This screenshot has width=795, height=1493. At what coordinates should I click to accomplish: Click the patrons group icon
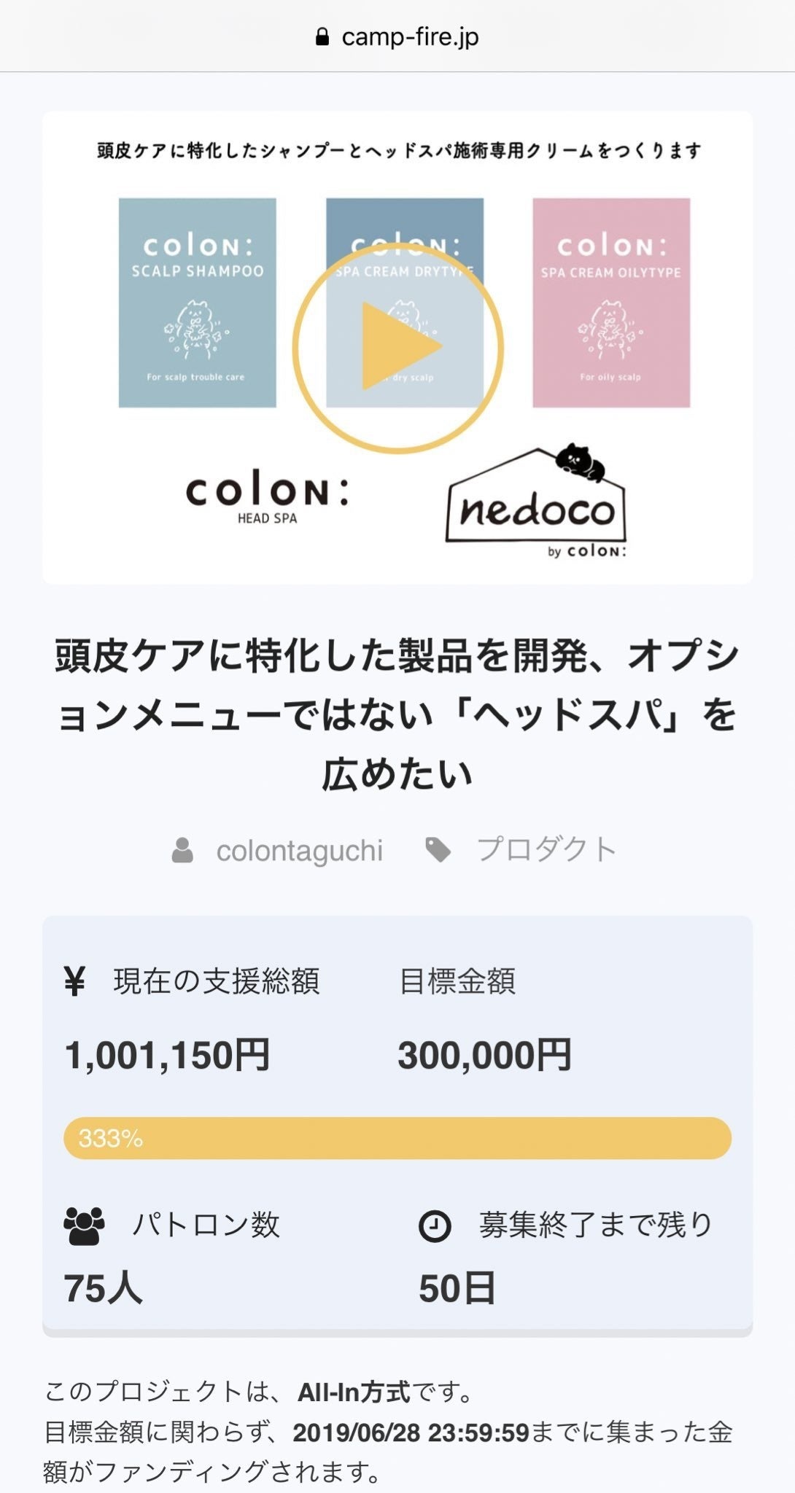85,1225
